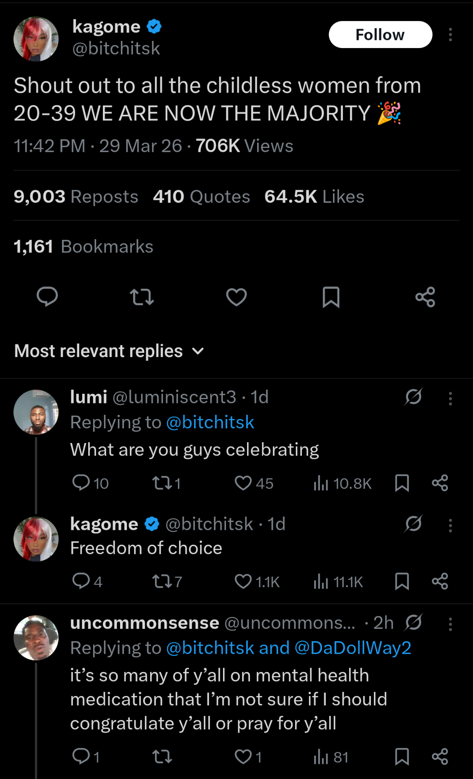473x779 pixels.
Task: Open more options for main post
Action: (x=450, y=35)
